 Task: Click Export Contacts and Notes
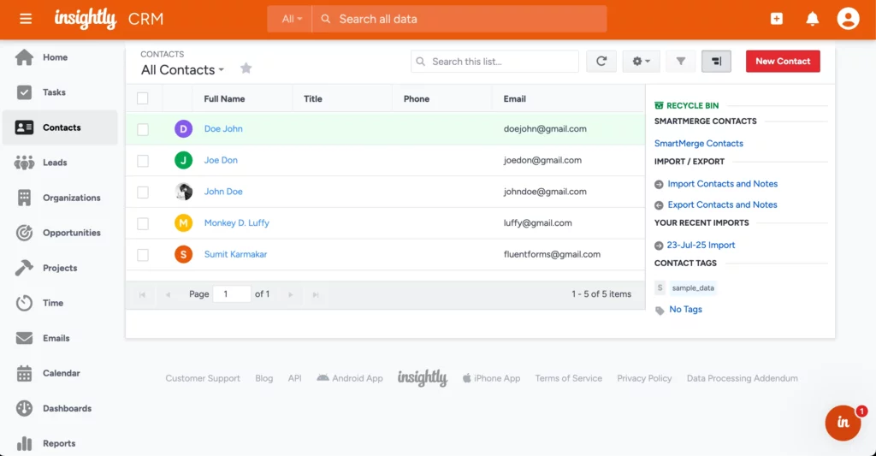click(722, 204)
